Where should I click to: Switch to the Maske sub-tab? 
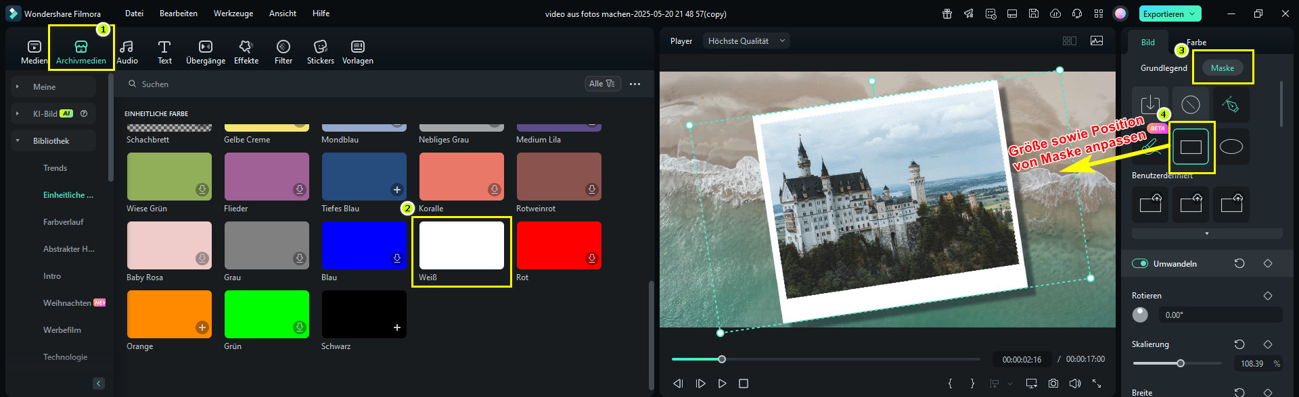coord(1223,68)
